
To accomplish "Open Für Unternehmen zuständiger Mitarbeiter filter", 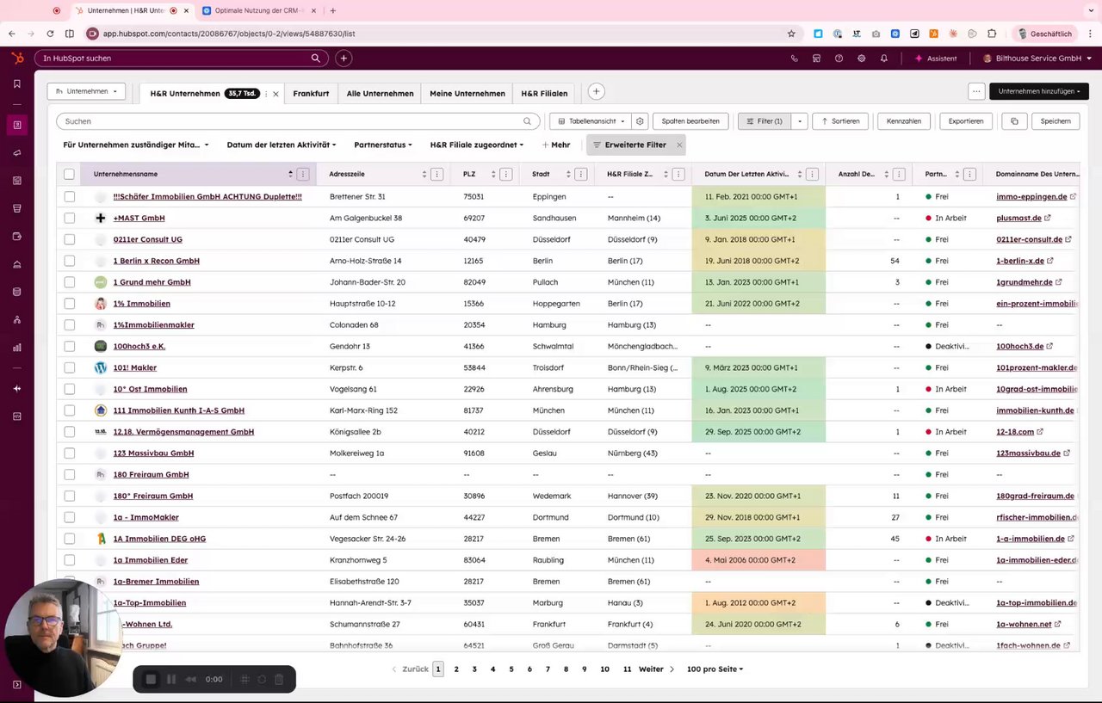I will (x=135, y=145).
